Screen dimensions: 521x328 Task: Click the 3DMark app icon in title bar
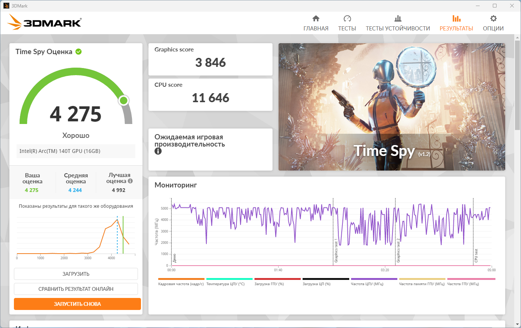point(6,6)
